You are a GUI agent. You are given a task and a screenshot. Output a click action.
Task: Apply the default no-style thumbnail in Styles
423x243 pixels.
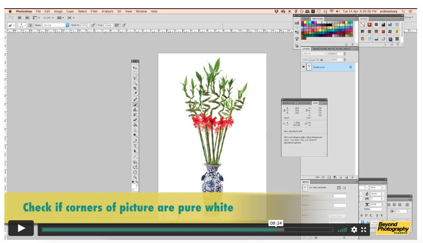[362, 25]
